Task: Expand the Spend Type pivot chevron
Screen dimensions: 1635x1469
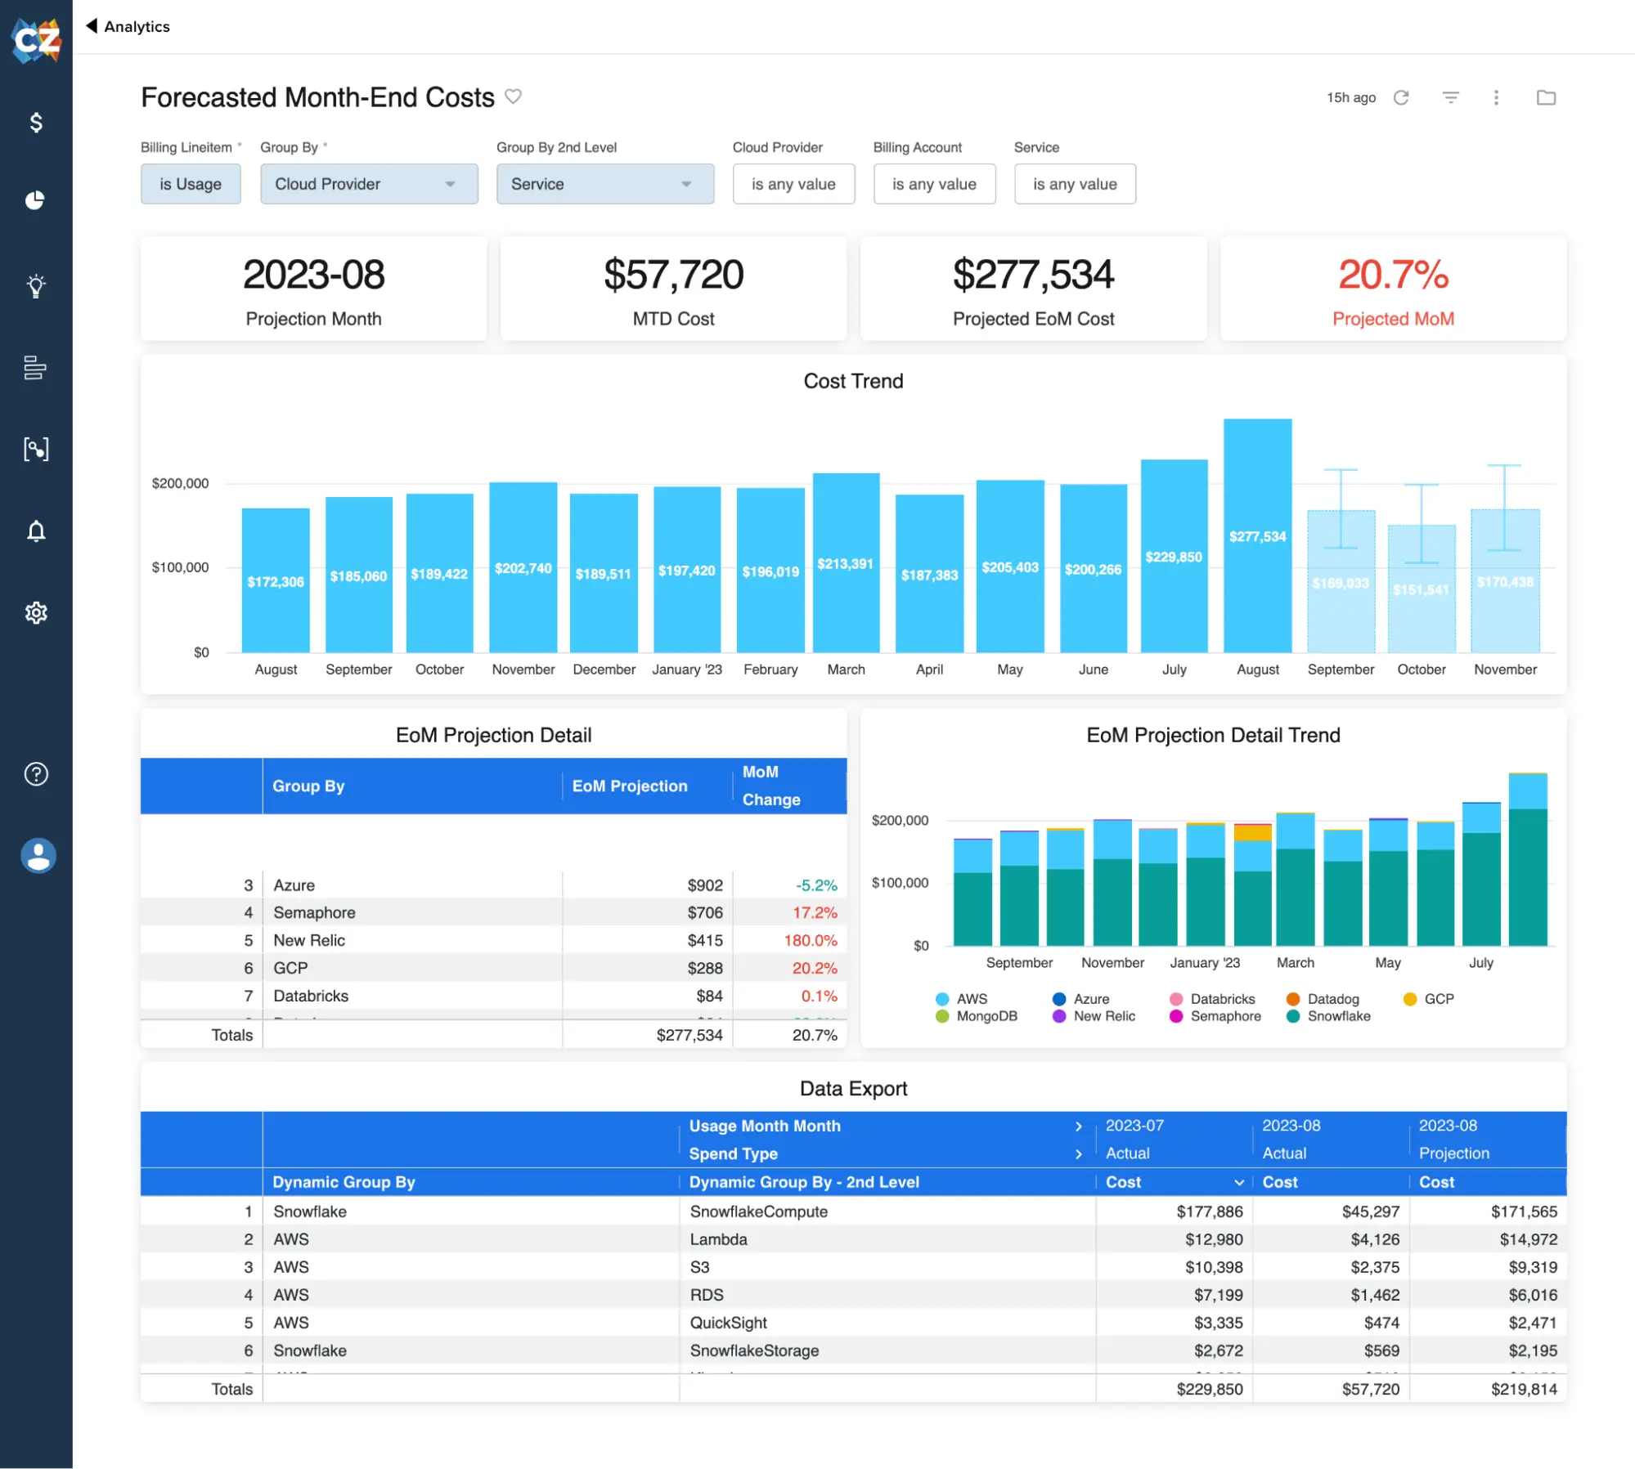Action: (x=1078, y=1153)
